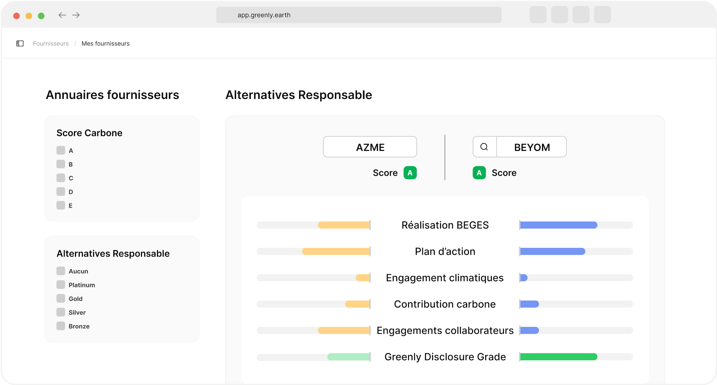Open the Fournisseurs breadcrumb link
This screenshot has height=385, width=717.
click(51, 44)
